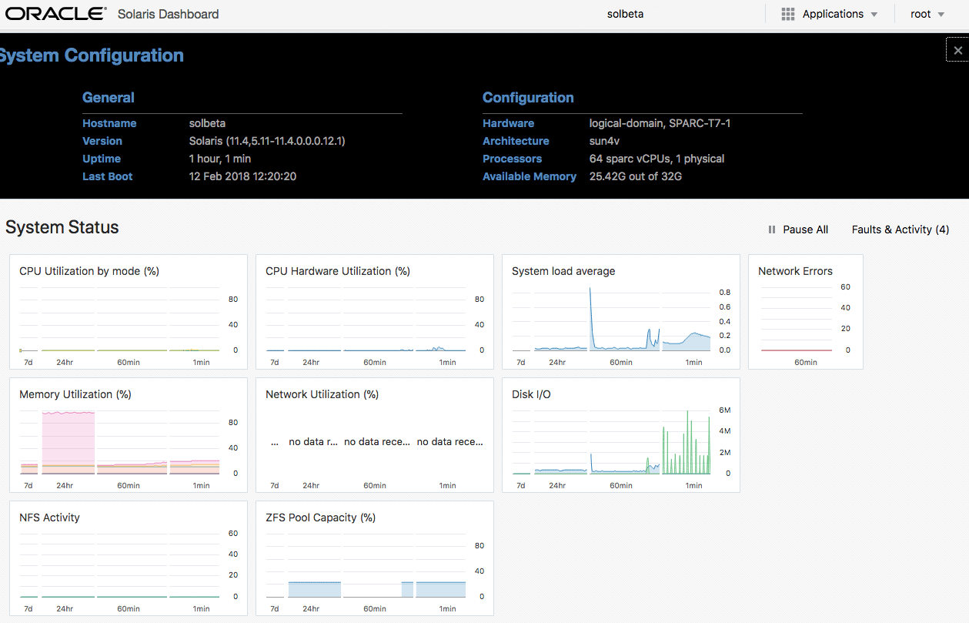Select the solbeta host name in header
This screenshot has height=623, width=969.
(625, 14)
